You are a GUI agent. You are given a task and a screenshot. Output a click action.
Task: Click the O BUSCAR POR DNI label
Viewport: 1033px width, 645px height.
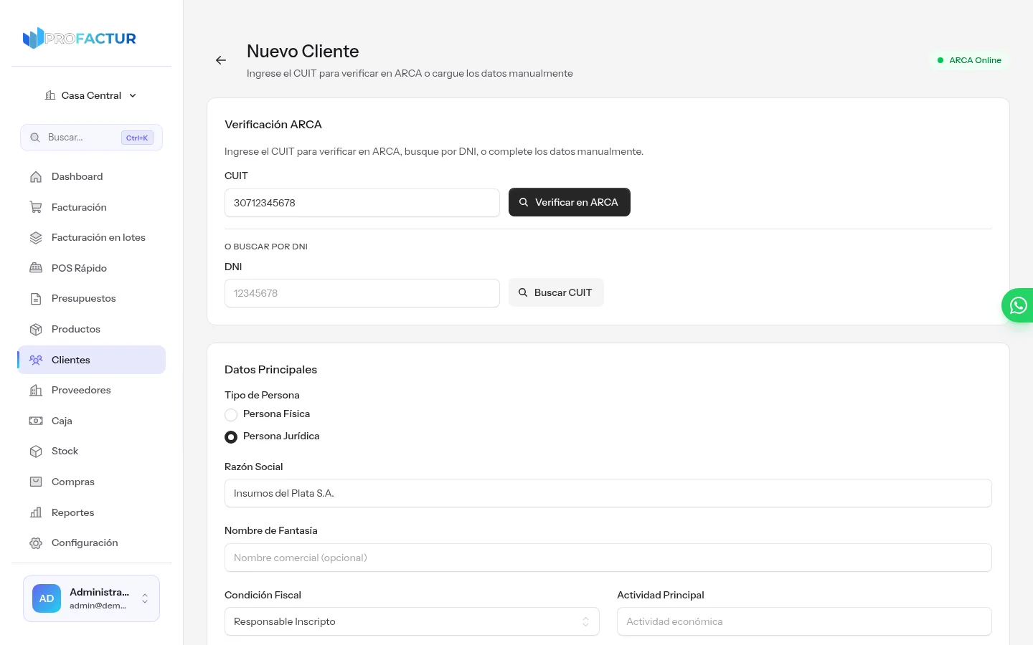pyautogui.click(x=266, y=247)
